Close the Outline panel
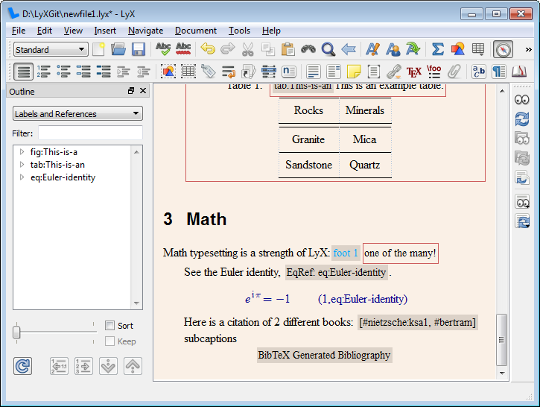 pyautogui.click(x=143, y=91)
